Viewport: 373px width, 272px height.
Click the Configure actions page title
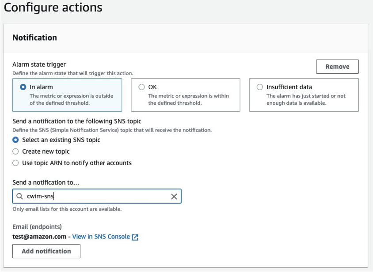53,8
